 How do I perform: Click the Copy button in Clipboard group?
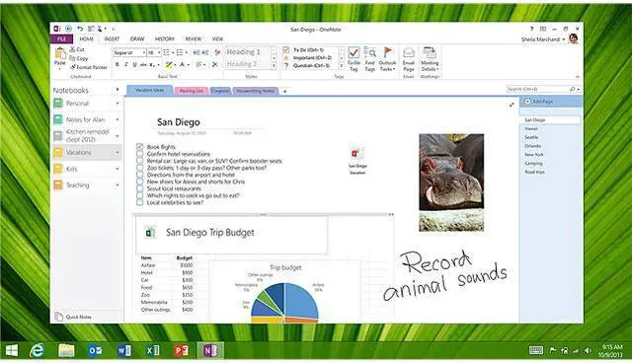tap(78, 58)
